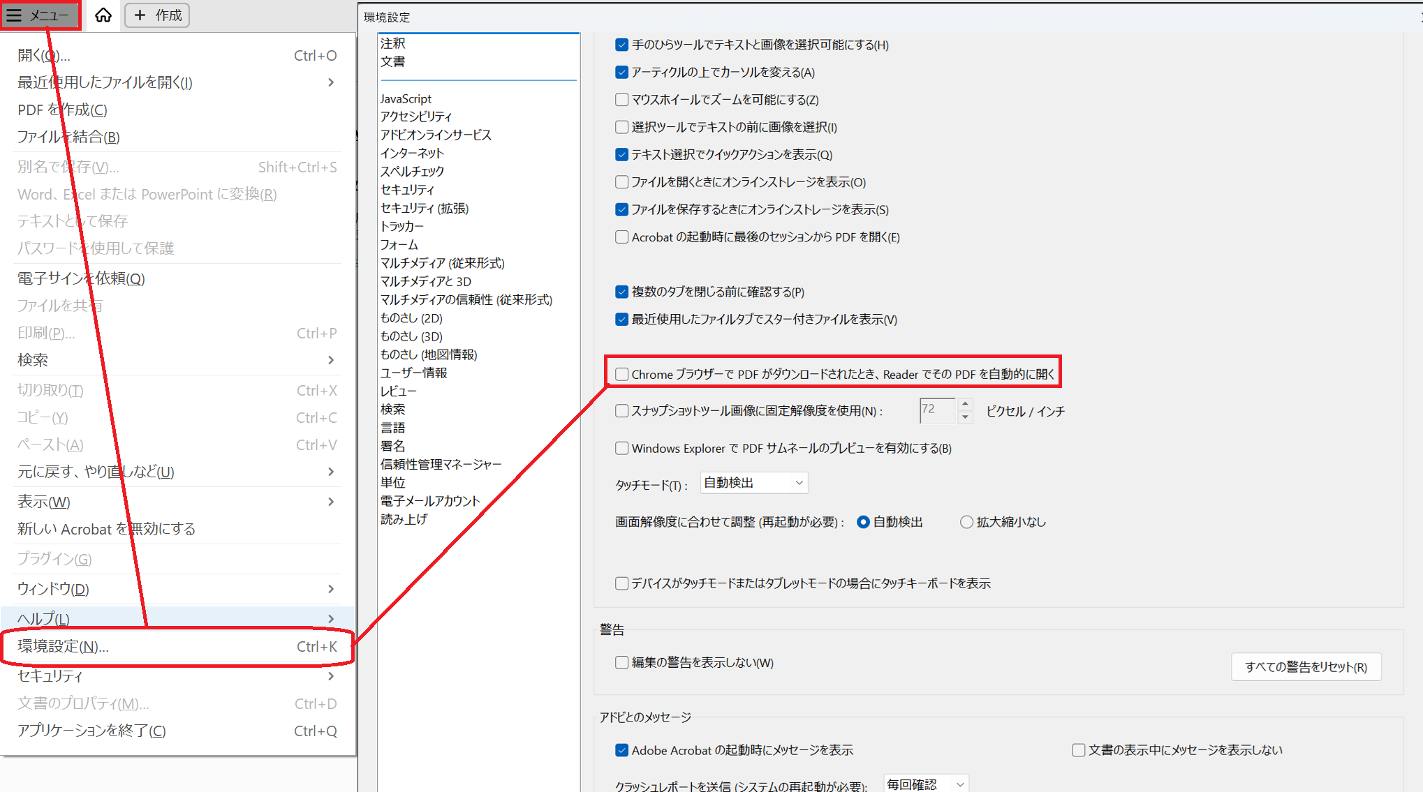Select トラッカー category
This screenshot has width=1423, height=792.
click(x=402, y=226)
